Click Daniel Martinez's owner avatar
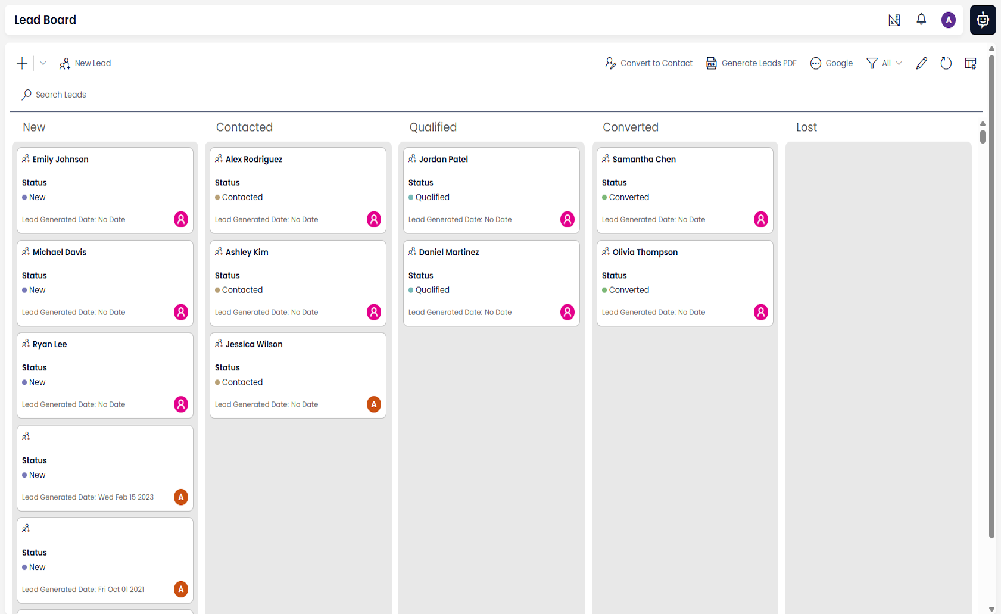 tap(567, 312)
